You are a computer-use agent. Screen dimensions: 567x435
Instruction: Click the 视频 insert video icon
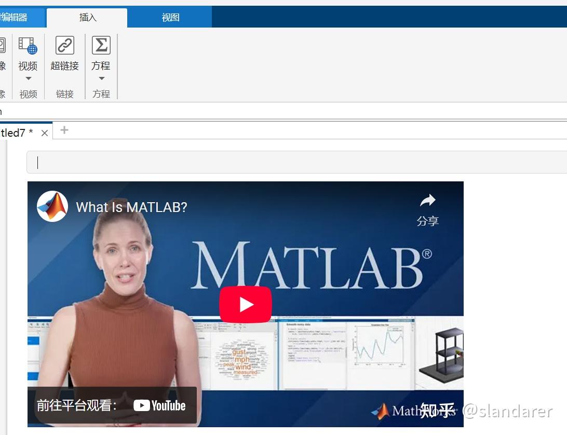click(x=28, y=46)
